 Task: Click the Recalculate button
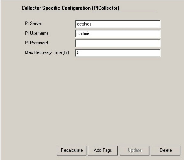pyautogui.click(x=72, y=150)
